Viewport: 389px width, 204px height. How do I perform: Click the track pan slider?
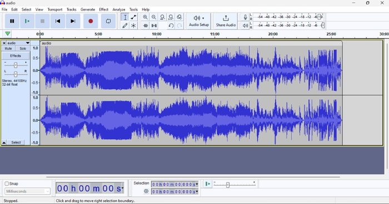pyautogui.click(x=16, y=74)
